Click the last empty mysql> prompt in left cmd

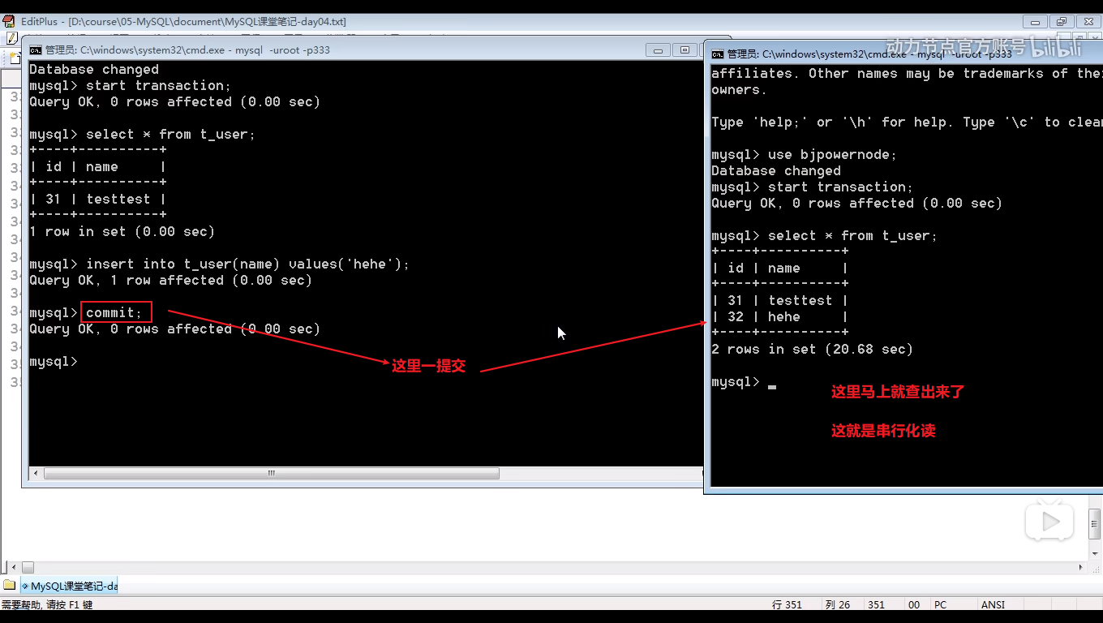(54, 362)
